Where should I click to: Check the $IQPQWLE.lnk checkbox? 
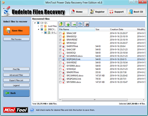click(60, 59)
